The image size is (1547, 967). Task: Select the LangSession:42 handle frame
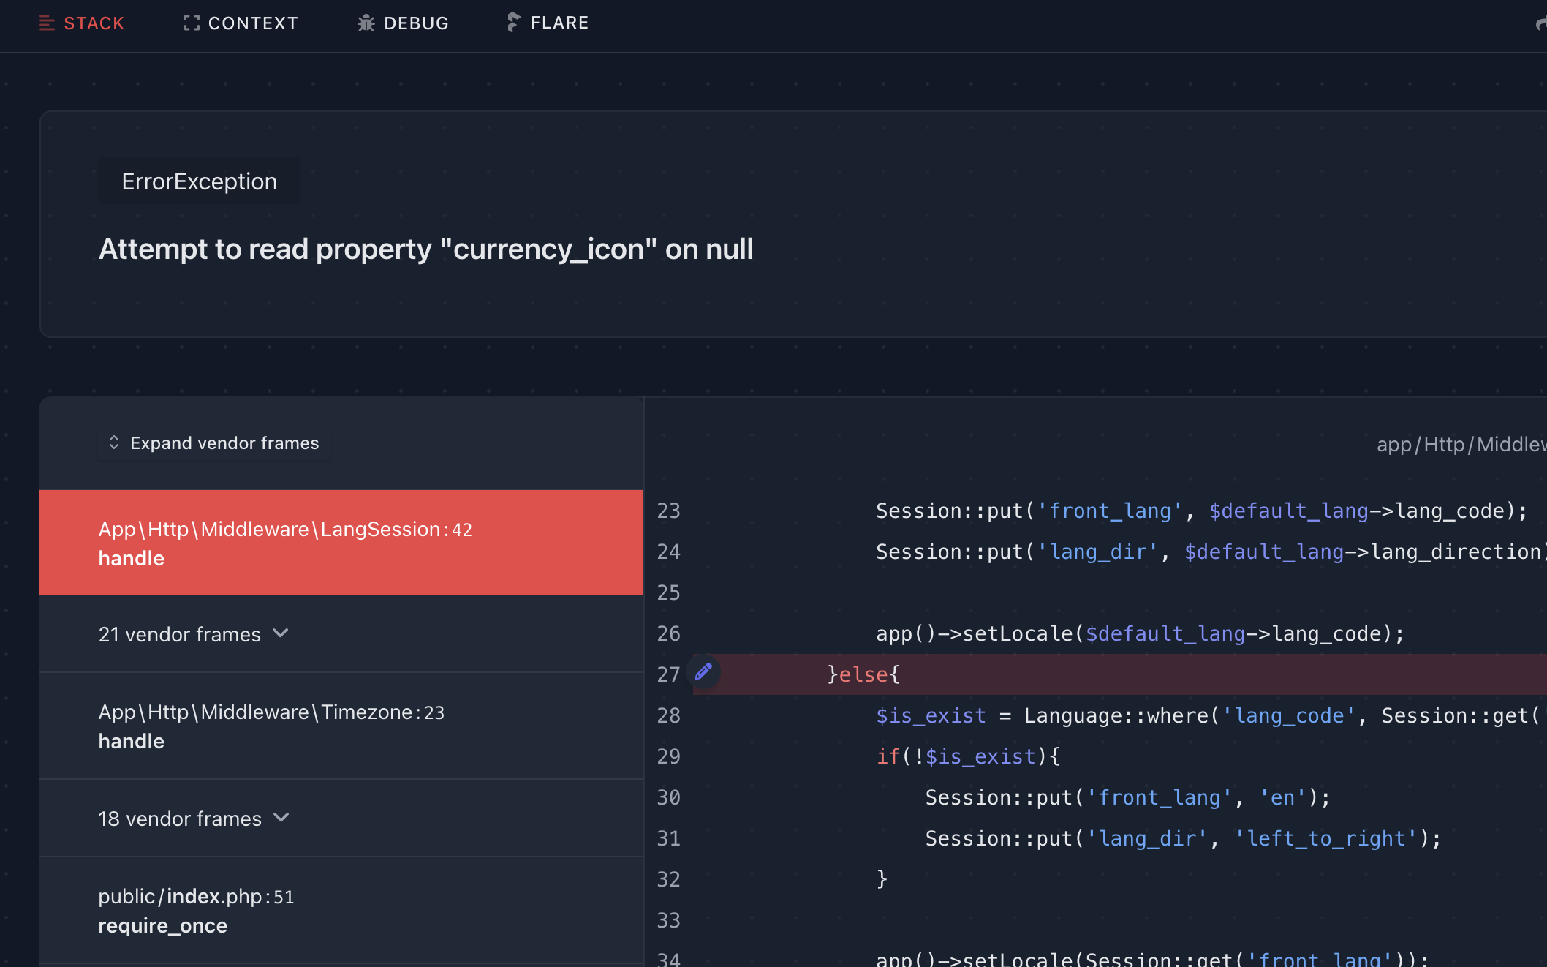[x=341, y=543]
